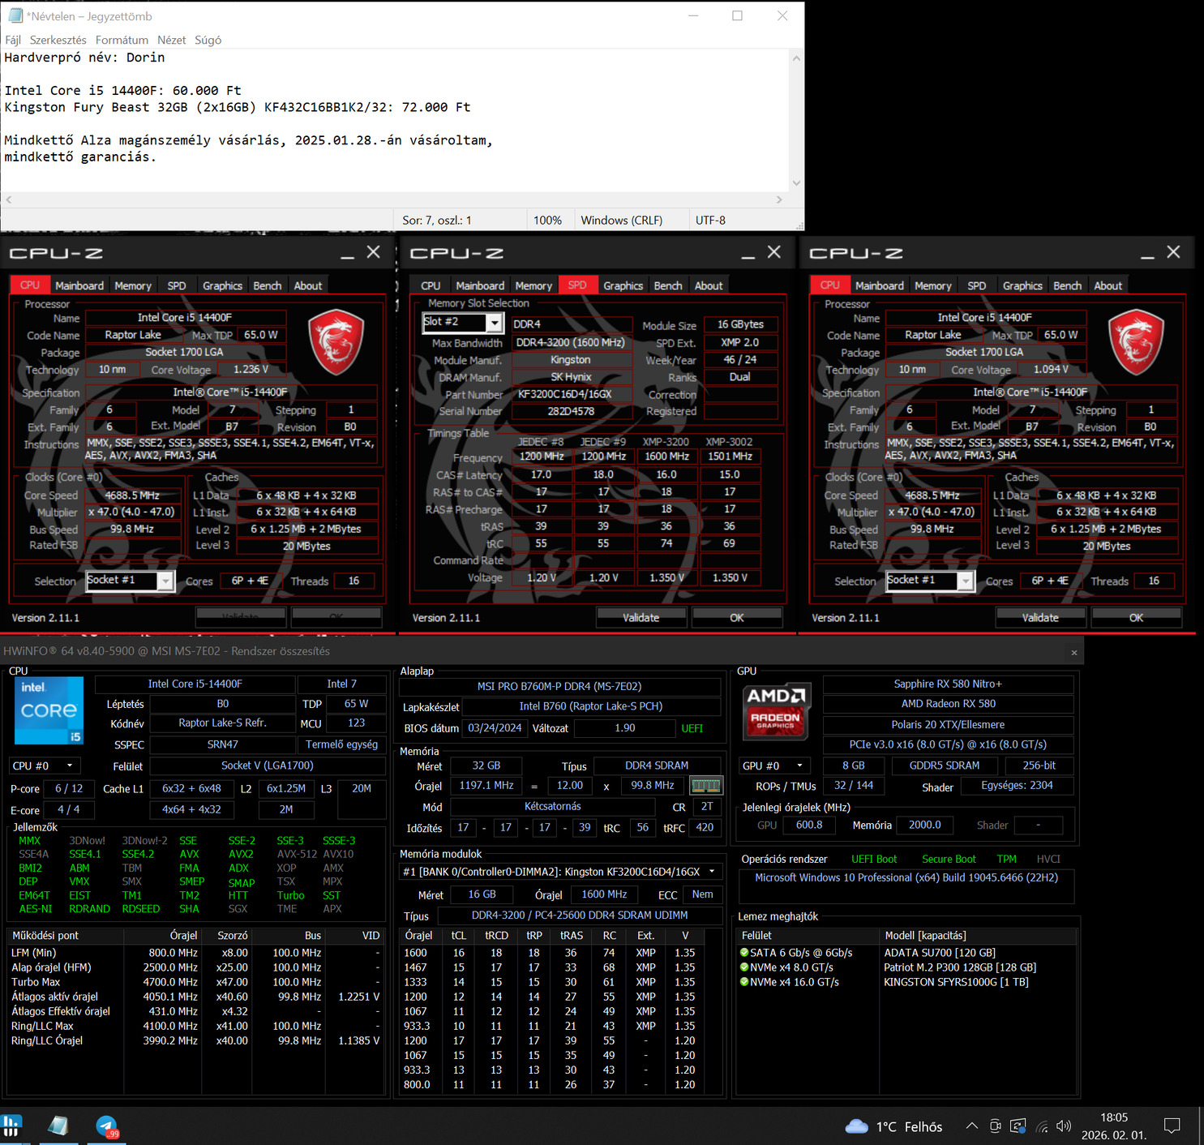
Task: Click Validate button in right CPU-Z
Action: [1040, 618]
